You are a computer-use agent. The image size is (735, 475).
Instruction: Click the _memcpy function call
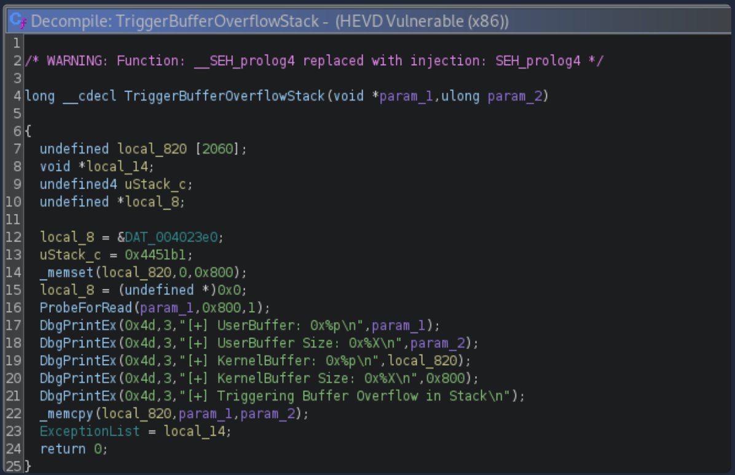(x=67, y=414)
